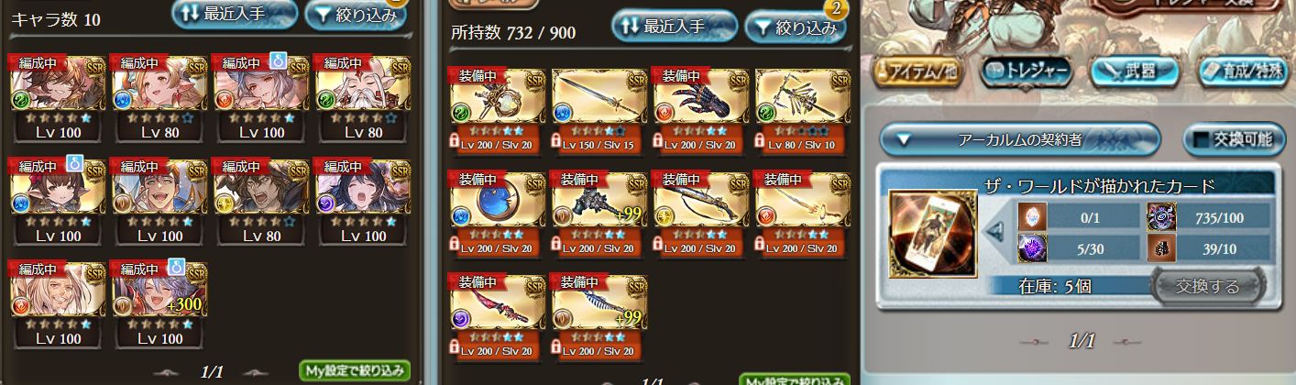Open the 絞り込み filter in the weapon list

click(795, 27)
